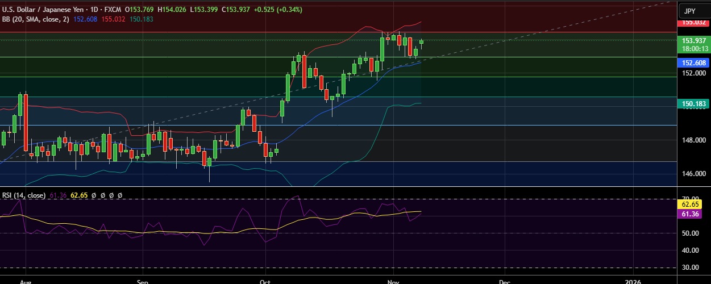Image resolution: width=711 pixels, height=284 pixels.
Task: Click the Dec label on the time axis
Action: (x=504, y=281)
